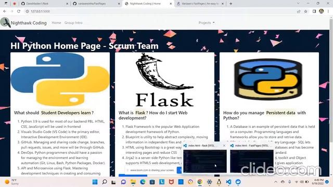Open Task View on the taskbar
Viewport: 333px width, 187px height.
[x=113, y=182]
